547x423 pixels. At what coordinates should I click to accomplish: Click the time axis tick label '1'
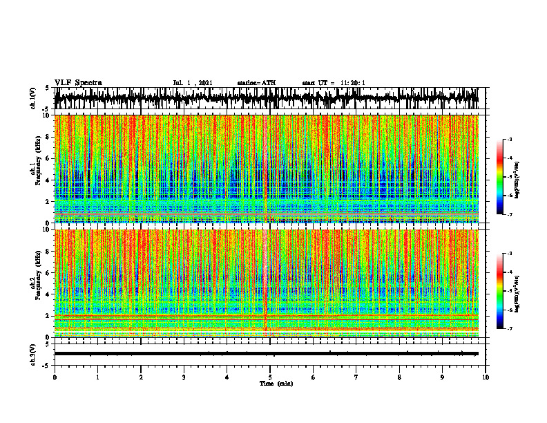[x=97, y=377]
